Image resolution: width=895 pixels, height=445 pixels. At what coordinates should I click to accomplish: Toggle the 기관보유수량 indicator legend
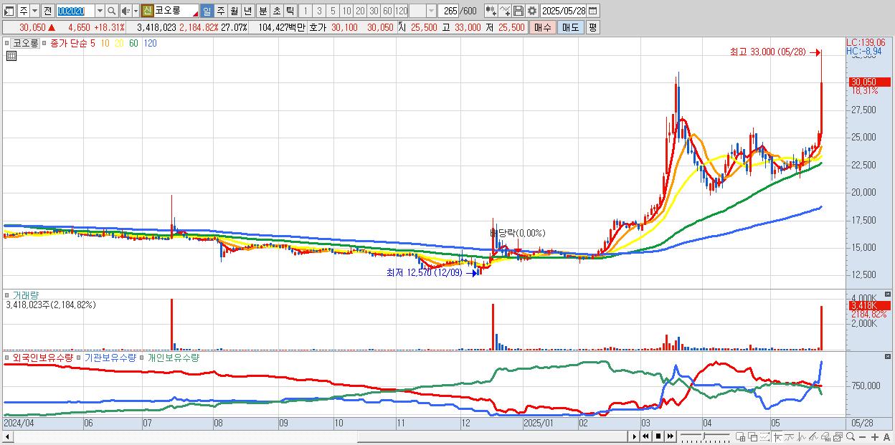(110, 357)
